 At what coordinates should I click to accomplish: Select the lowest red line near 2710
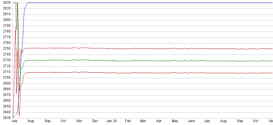[144, 73]
